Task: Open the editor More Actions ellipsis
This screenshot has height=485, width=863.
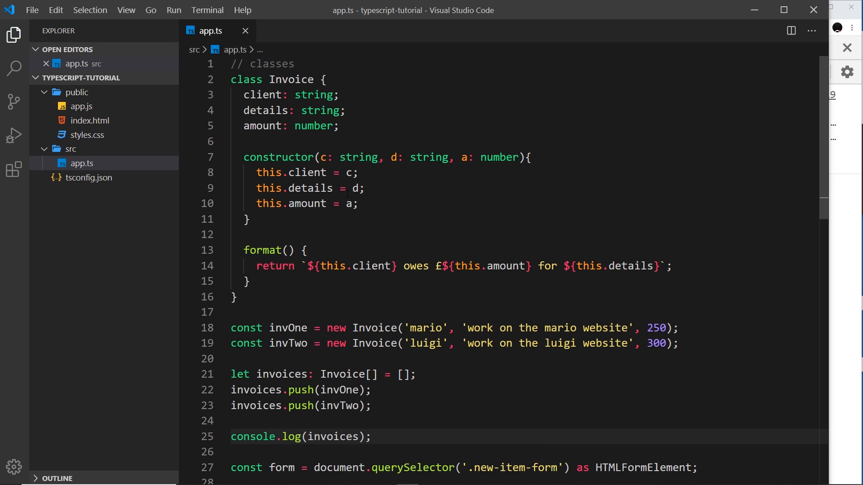Action: click(812, 31)
